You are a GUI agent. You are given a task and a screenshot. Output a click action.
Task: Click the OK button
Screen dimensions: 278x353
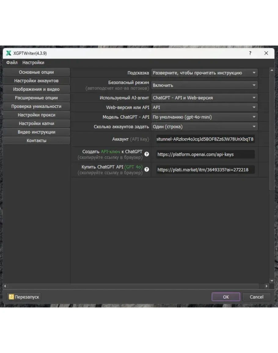[226, 297]
